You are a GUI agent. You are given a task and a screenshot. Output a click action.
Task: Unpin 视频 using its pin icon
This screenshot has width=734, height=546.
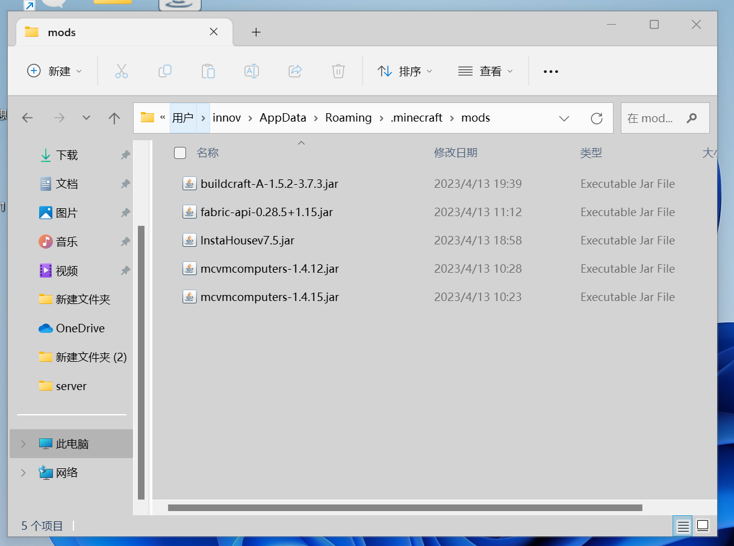(x=125, y=271)
